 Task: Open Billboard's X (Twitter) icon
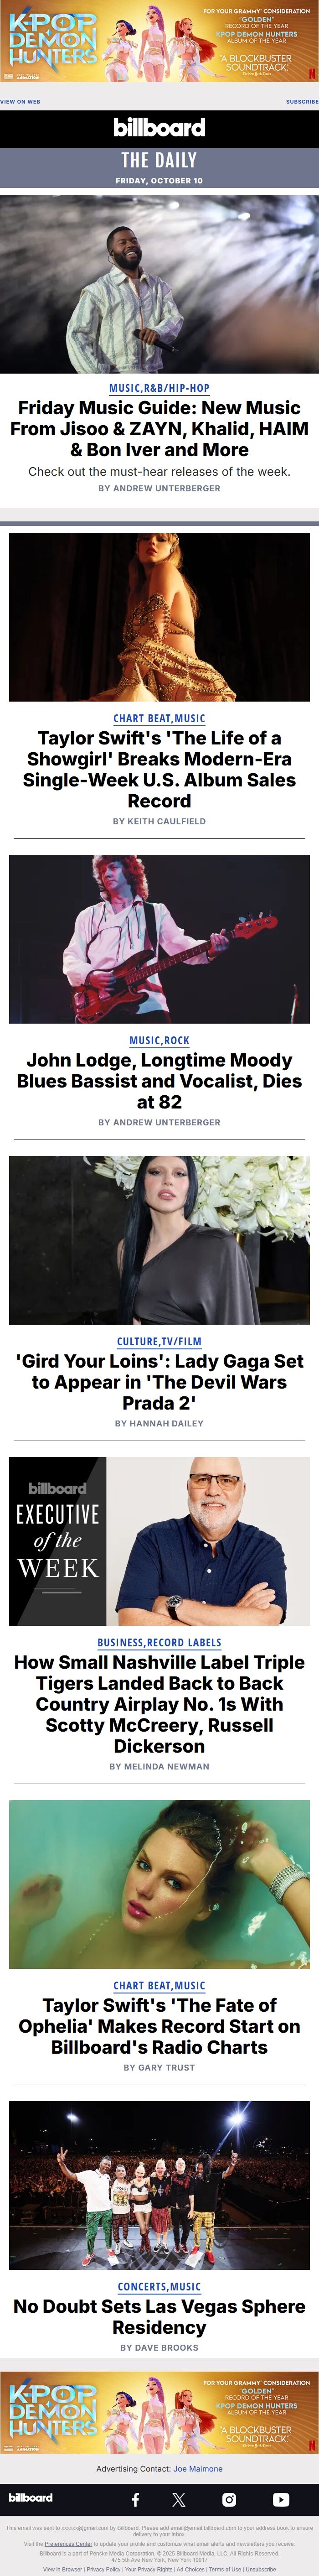pos(179,2499)
